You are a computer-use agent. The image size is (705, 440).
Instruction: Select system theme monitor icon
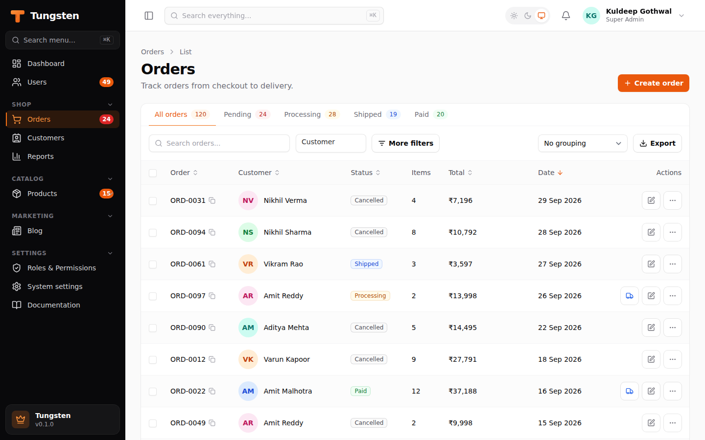coord(541,16)
